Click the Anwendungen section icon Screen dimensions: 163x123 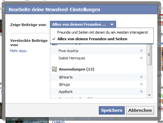point(55,69)
